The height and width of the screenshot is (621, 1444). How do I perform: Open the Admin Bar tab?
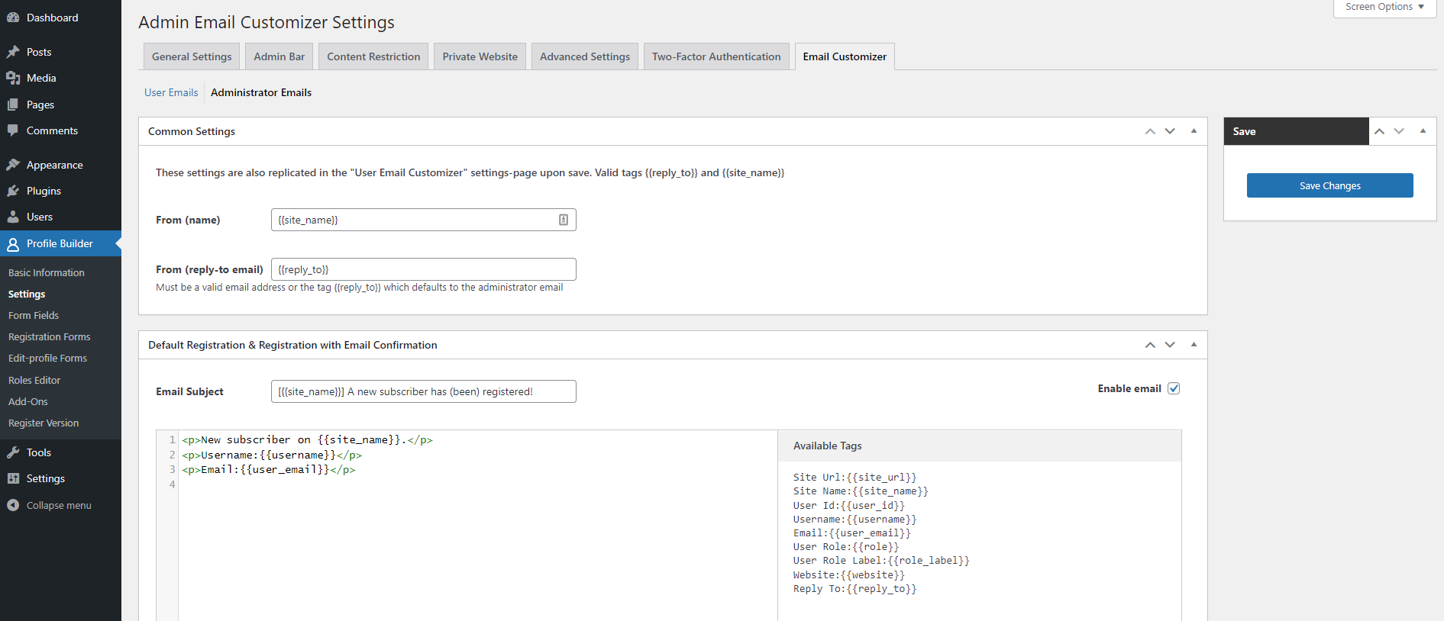[x=279, y=56]
